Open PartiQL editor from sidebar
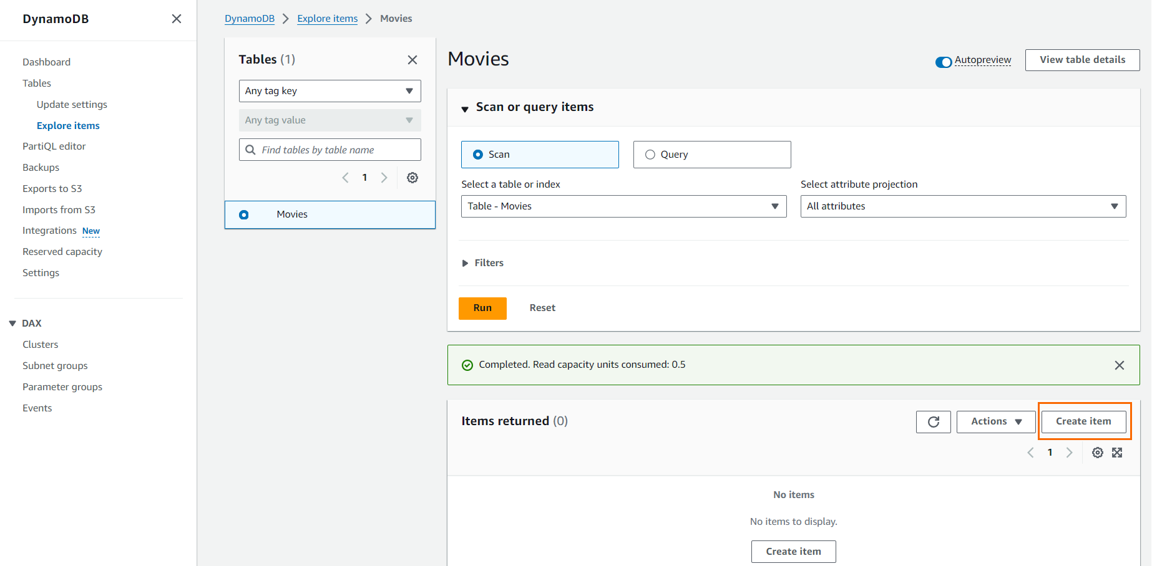The image size is (1152, 566). (x=54, y=146)
